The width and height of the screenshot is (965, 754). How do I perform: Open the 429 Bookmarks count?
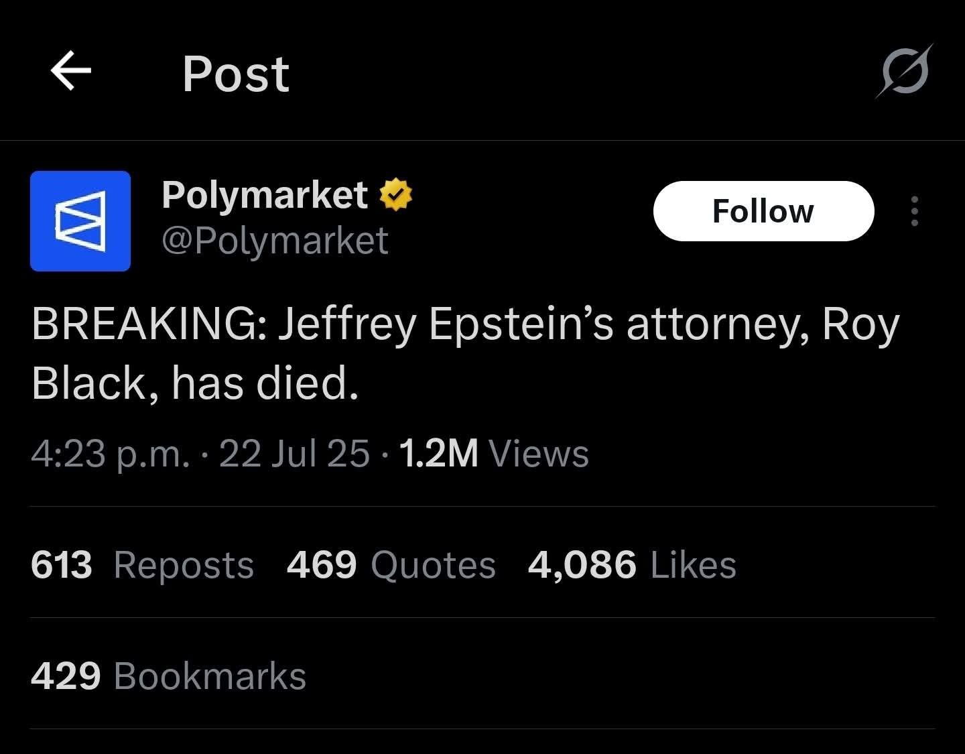tap(168, 676)
